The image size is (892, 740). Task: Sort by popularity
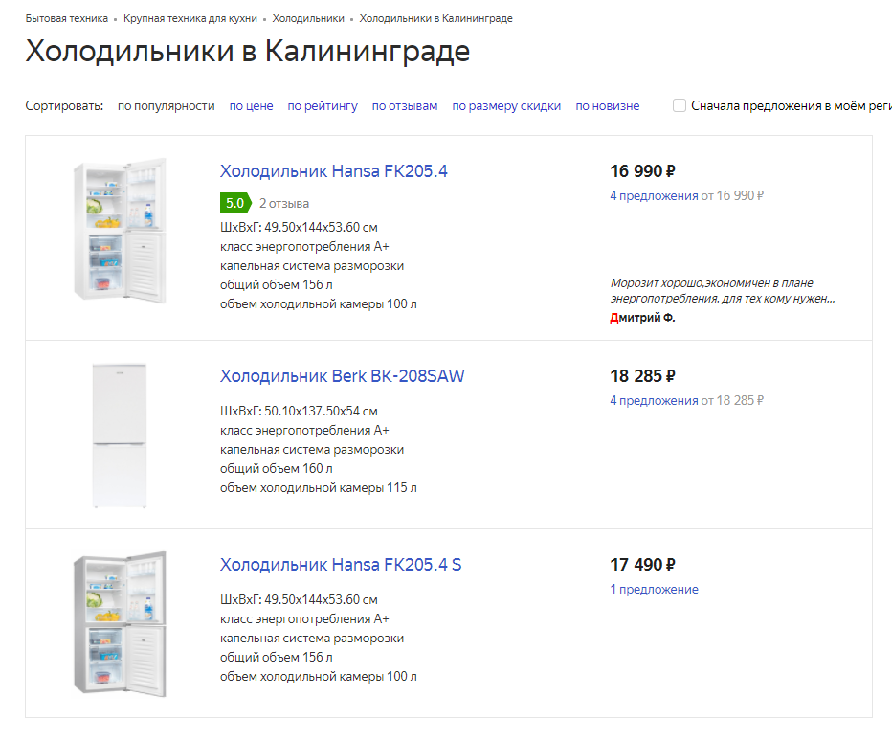click(166, 106)
